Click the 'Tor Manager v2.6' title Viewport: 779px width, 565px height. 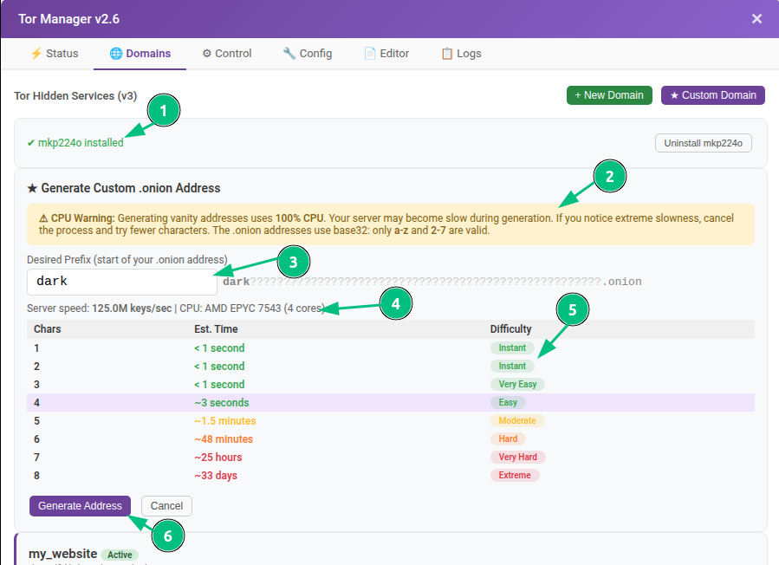point(69,19)
